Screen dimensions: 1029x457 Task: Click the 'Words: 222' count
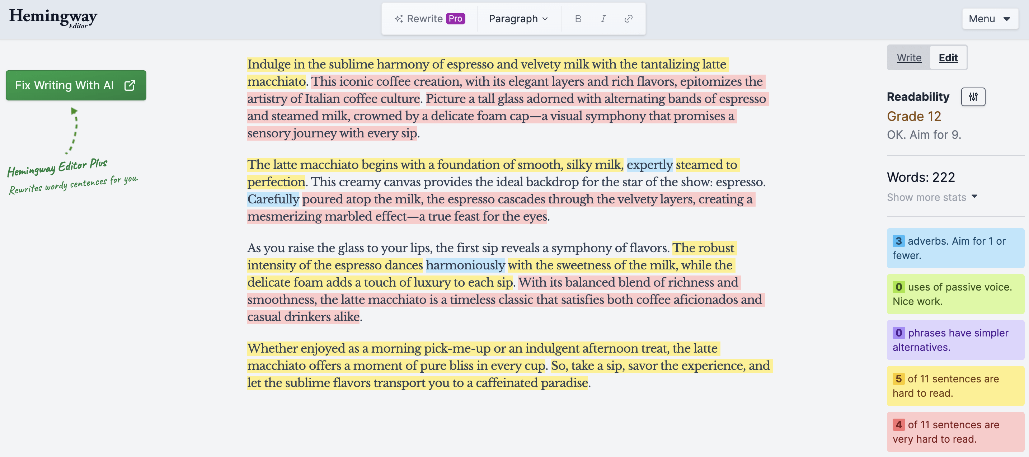pyautogui.click(x=921, y=177)
